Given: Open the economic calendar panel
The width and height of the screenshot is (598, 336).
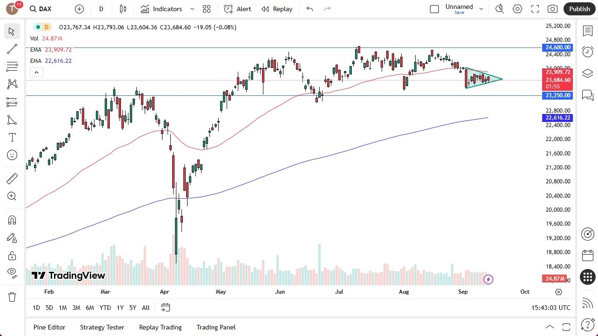Looking at the screenshot, I should [587, 255].
